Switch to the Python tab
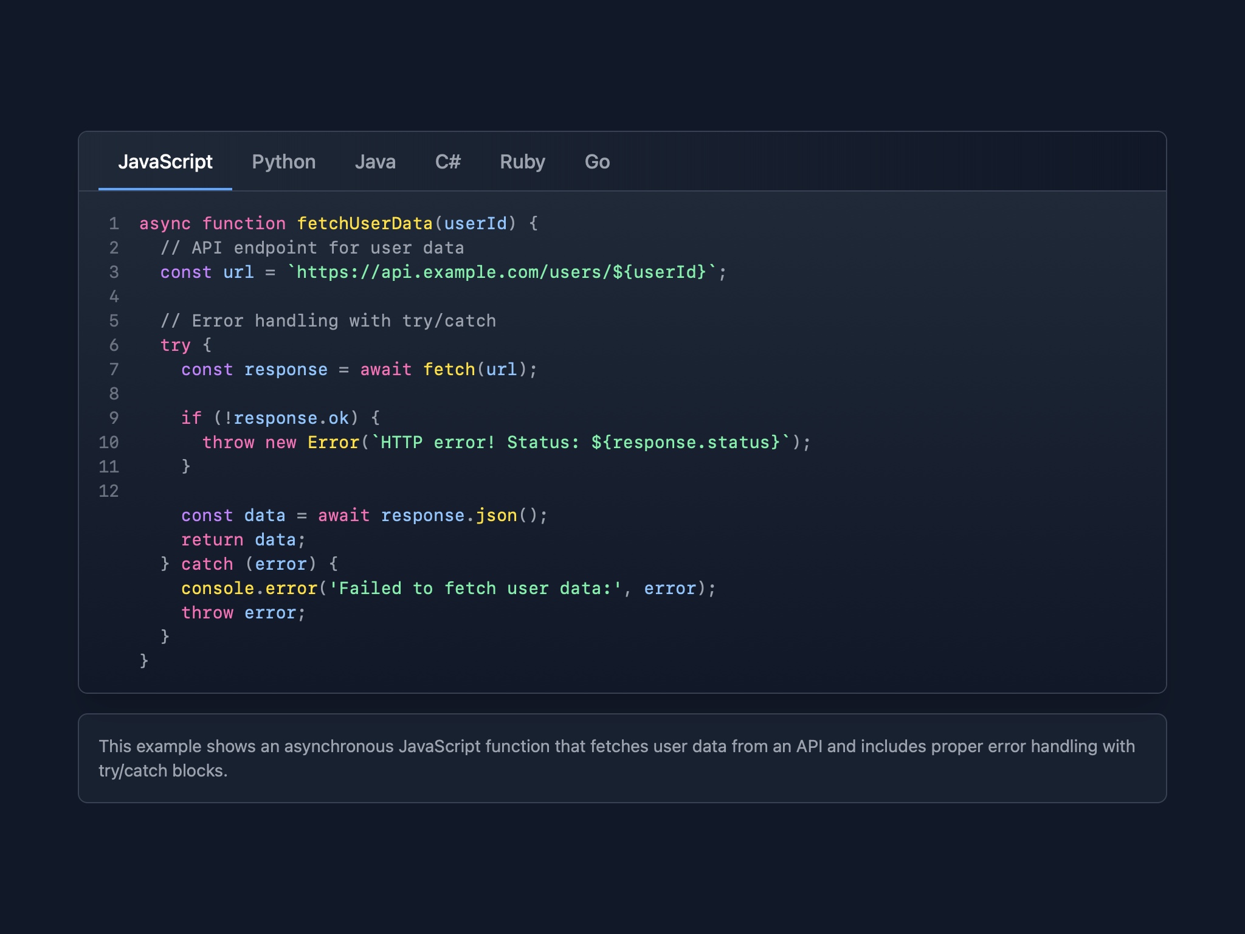This screenshot has width=1245, height=934. click(x=283, y=162)
